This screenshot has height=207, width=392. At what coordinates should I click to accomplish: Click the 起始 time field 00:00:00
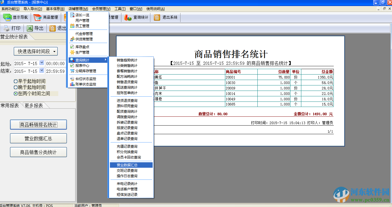click(55, 64)
